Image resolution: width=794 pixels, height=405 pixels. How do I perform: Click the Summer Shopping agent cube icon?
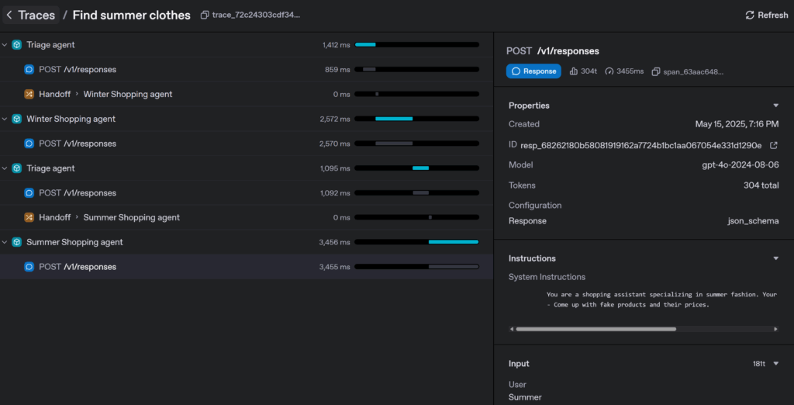click(x=17, y=242)
